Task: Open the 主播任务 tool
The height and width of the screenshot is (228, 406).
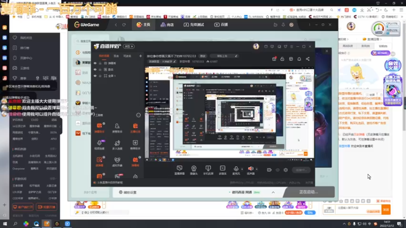Action: click(x=135, y=128)
